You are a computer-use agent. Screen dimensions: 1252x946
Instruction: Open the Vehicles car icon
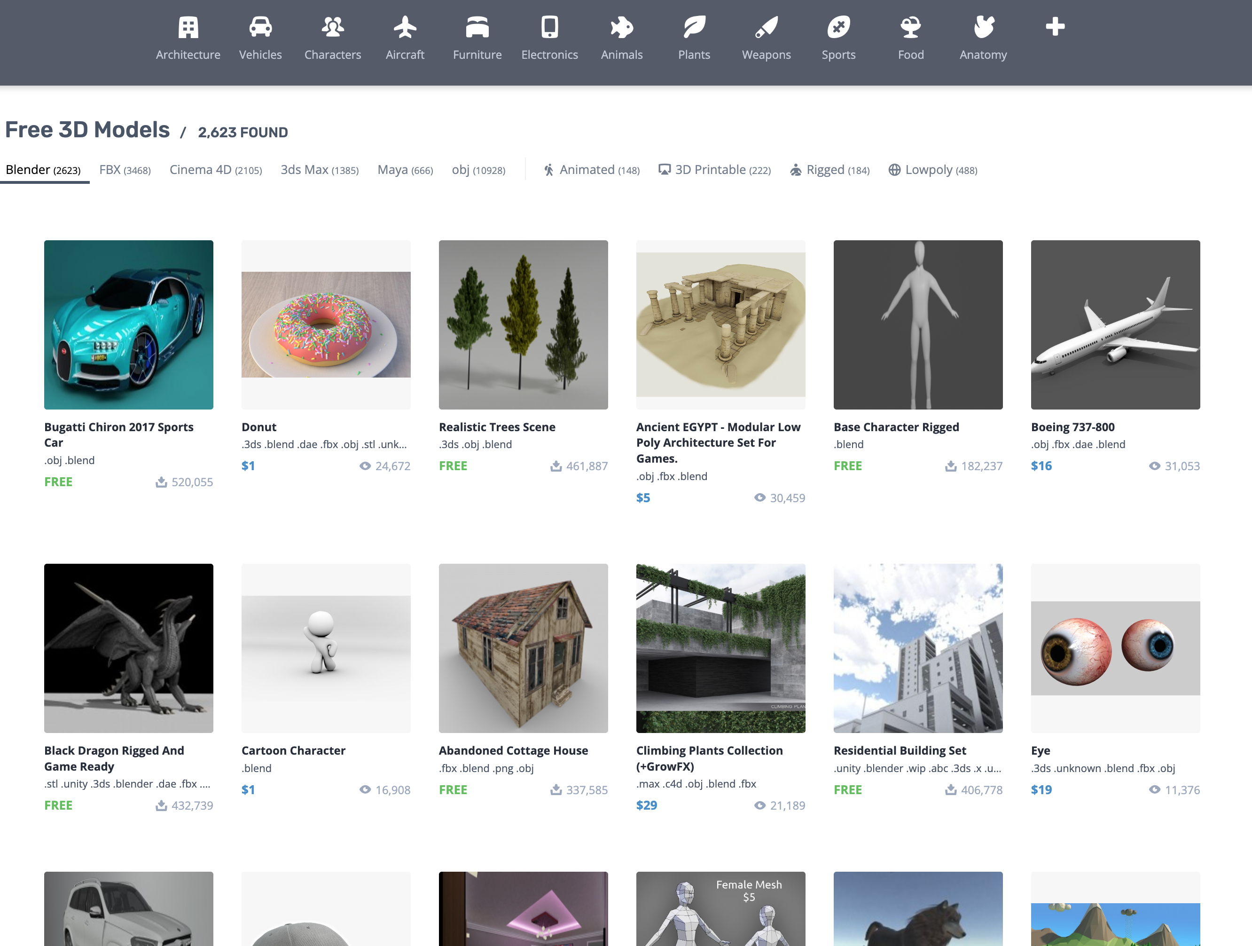click(x=260, y=27)
